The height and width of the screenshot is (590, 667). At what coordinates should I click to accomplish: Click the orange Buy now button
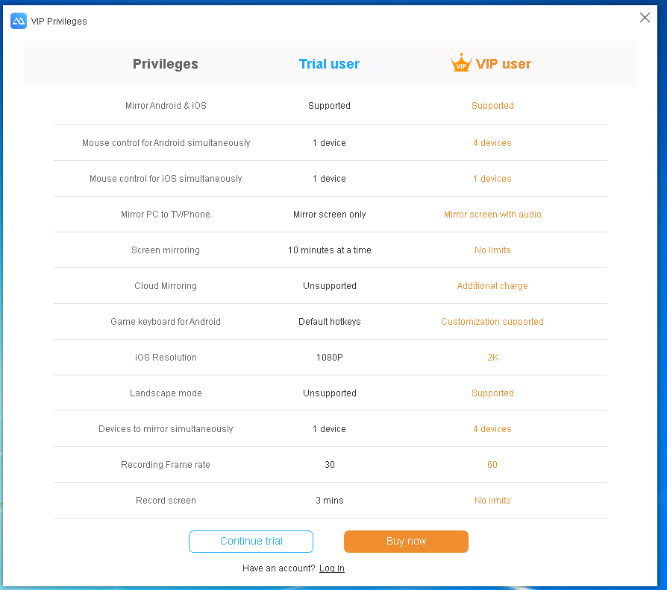406,541
